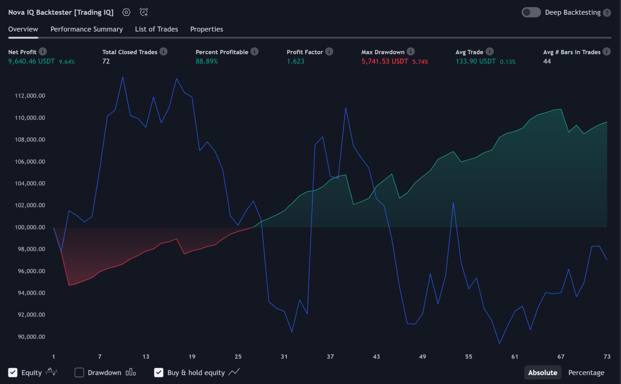Viewport: 621px width, 384px height.
Task: Click the Buy & hold equity line icon
Action: pos(234,372)
